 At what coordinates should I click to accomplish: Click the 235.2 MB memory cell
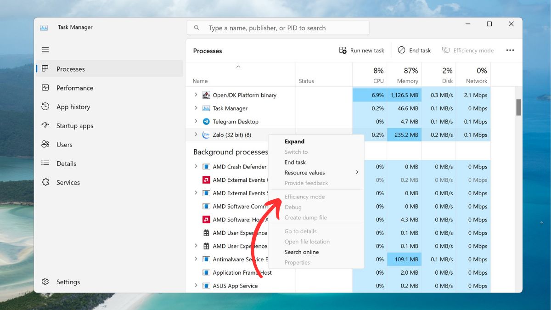pos(404,135)
